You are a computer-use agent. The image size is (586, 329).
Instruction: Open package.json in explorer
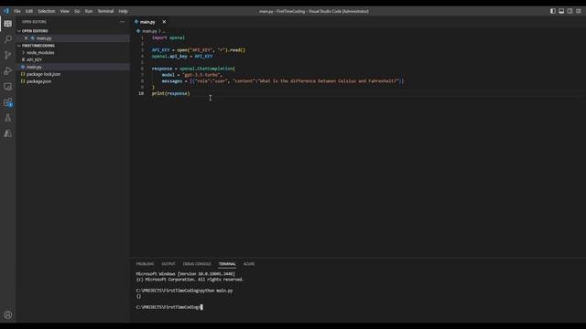[38, 81]
